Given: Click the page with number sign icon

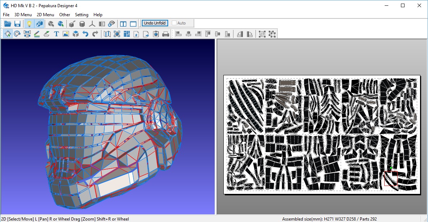Looking at the screenshot, I should point(136,34).
